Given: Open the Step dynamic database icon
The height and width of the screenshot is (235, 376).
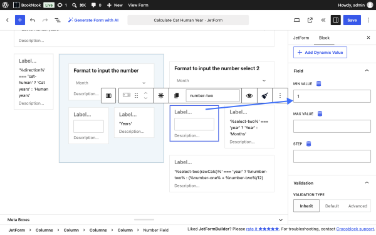Looking at the screenshot, I should coord(308,144).
